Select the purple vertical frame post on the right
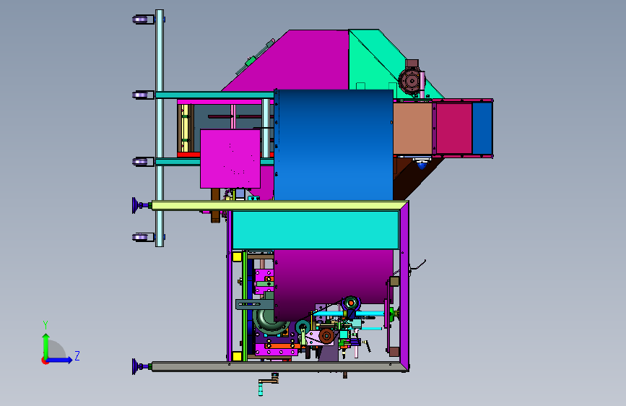The height and width of the screenshot is (406, 626). (x=404, y=286)
